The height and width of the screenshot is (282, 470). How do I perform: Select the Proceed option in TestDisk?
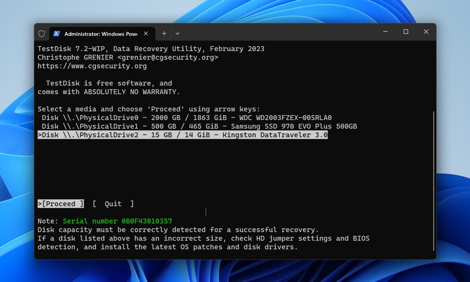(60, 203)
